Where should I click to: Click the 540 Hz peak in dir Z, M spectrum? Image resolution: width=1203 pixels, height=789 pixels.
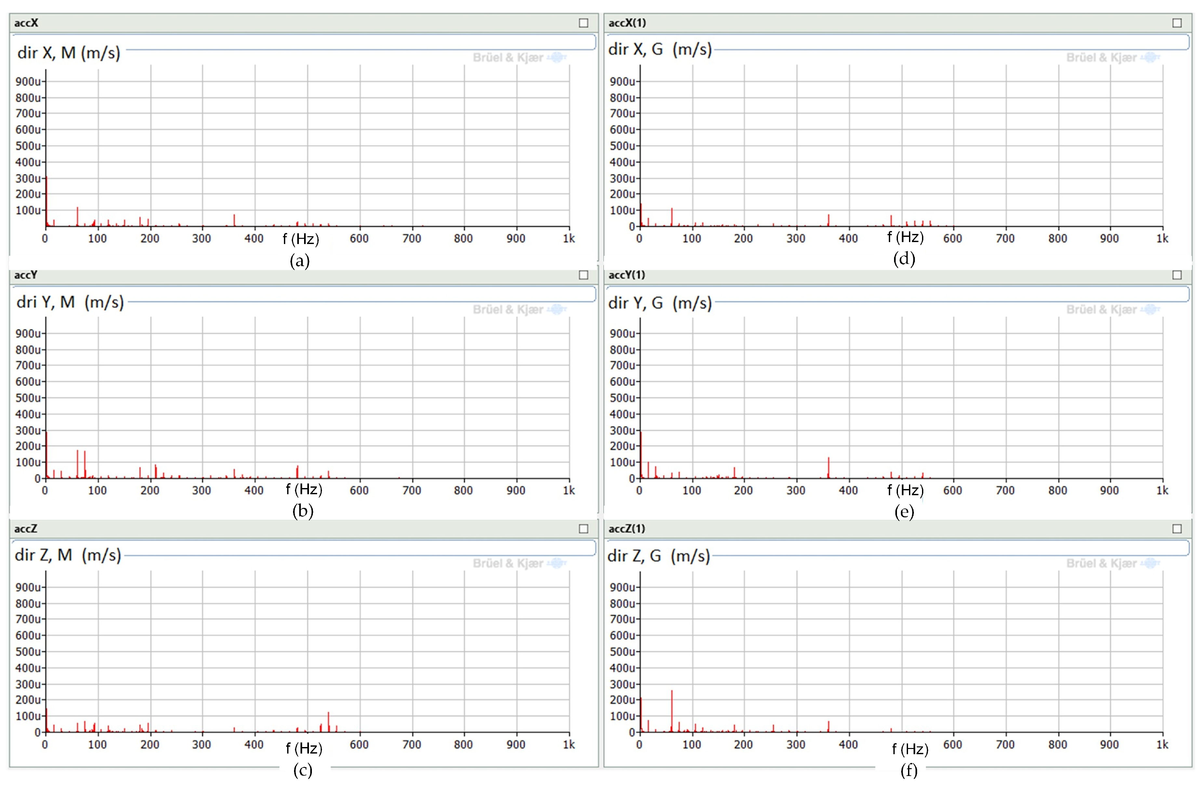328,721
